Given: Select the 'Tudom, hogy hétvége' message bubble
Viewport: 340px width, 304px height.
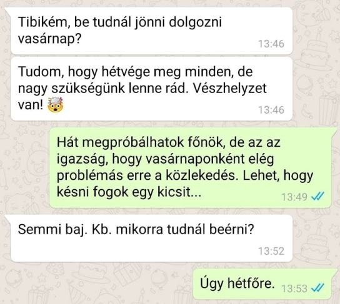Looking at the screenshot, I should tap(152, 89).
